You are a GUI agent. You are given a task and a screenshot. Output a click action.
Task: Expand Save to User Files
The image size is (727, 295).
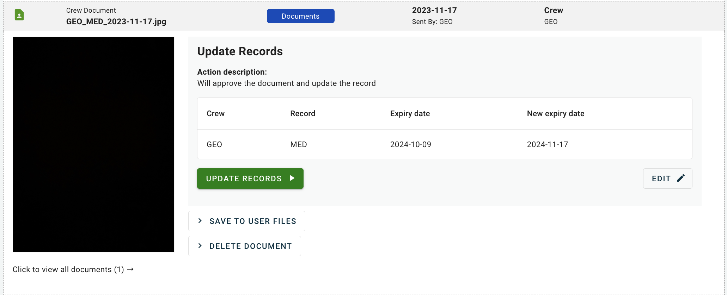252,221
